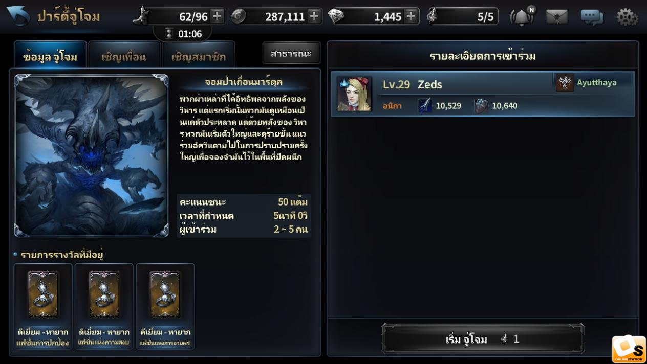Add stamina with boot plus button
This screenshot has width=647, height=364.
[x=217, y=16]
